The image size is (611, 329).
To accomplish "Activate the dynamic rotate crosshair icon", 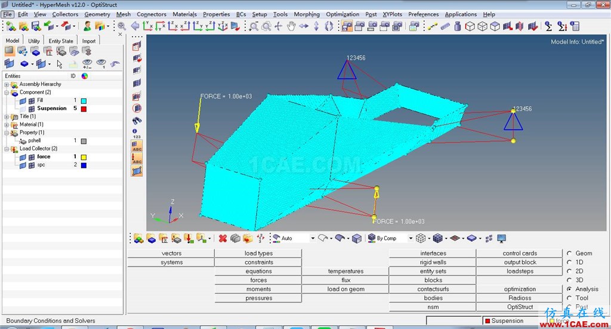I will [x=278, y=26].
